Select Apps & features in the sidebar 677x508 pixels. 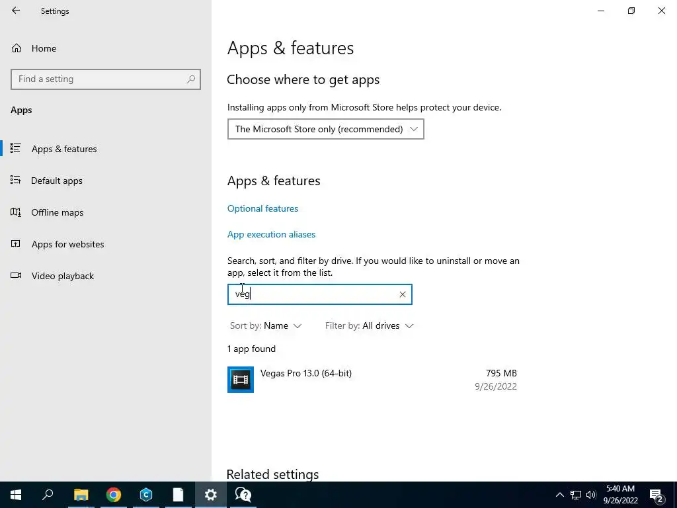click(64, 149)
